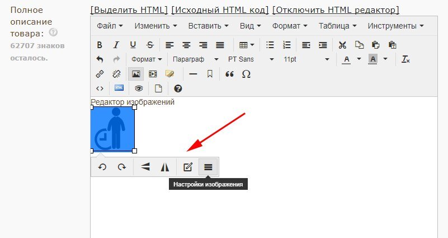448x238 pixels.
Task: Rotate the image counterclockwise
Action: 102,167
